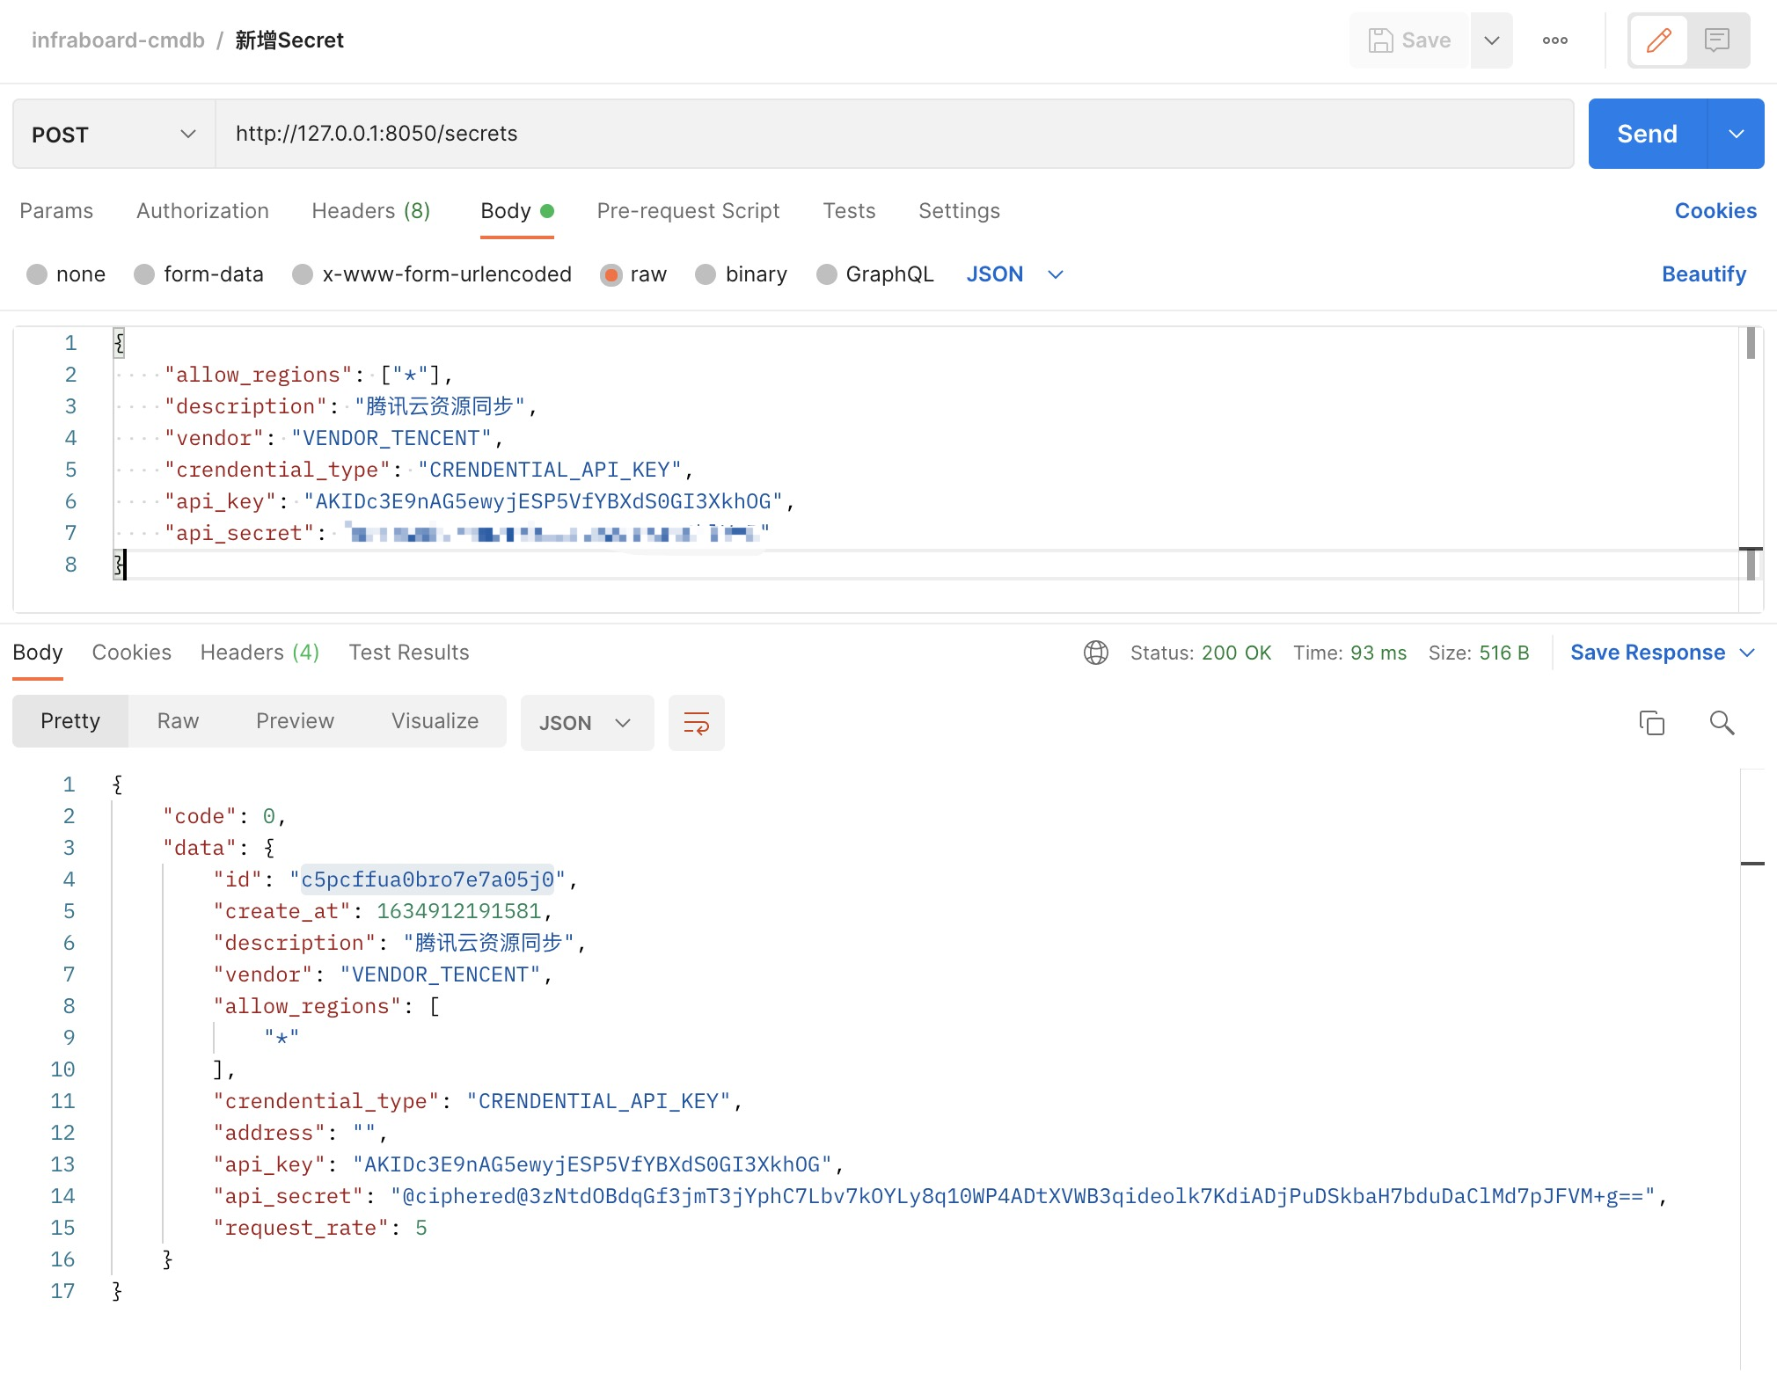The height and width of the screenshot is (1379, 1777).
Task: Open the request Settings tab
Action: click(959, 211)
